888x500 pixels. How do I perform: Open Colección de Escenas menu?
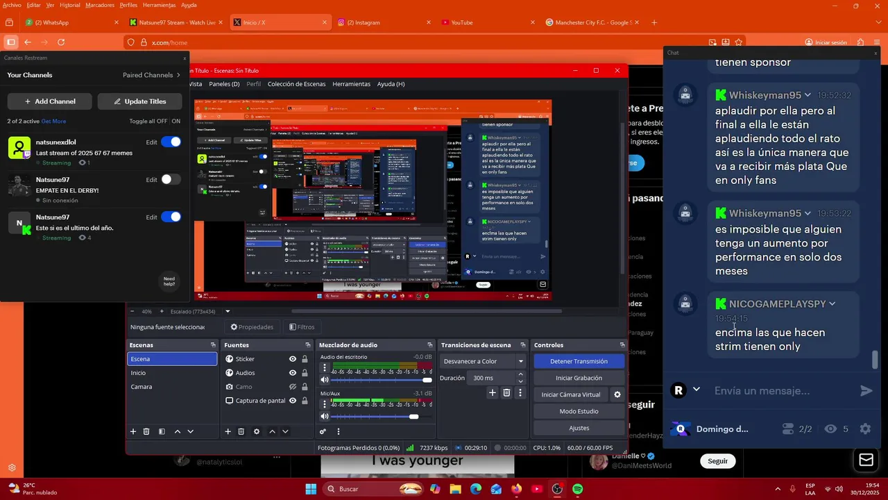pyautogui.click(x=296, y=84)
